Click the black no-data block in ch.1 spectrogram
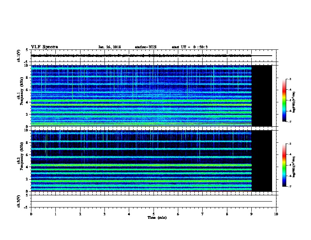 (x=262, y=96)
